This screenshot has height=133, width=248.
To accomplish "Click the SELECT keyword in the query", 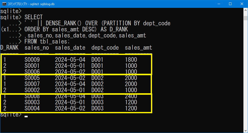I will point(33,17).
